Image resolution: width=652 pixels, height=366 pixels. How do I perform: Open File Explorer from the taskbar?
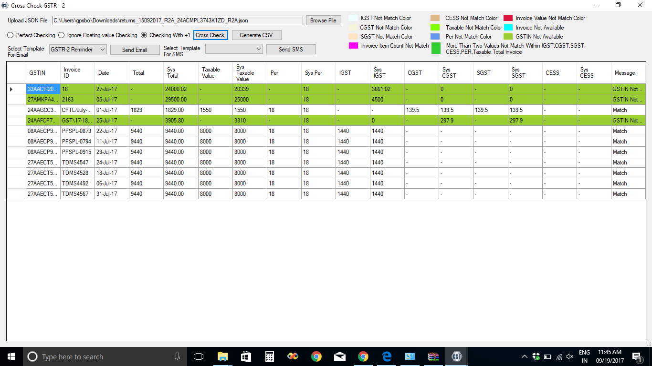pyautogui.click(x=222, y=356)
